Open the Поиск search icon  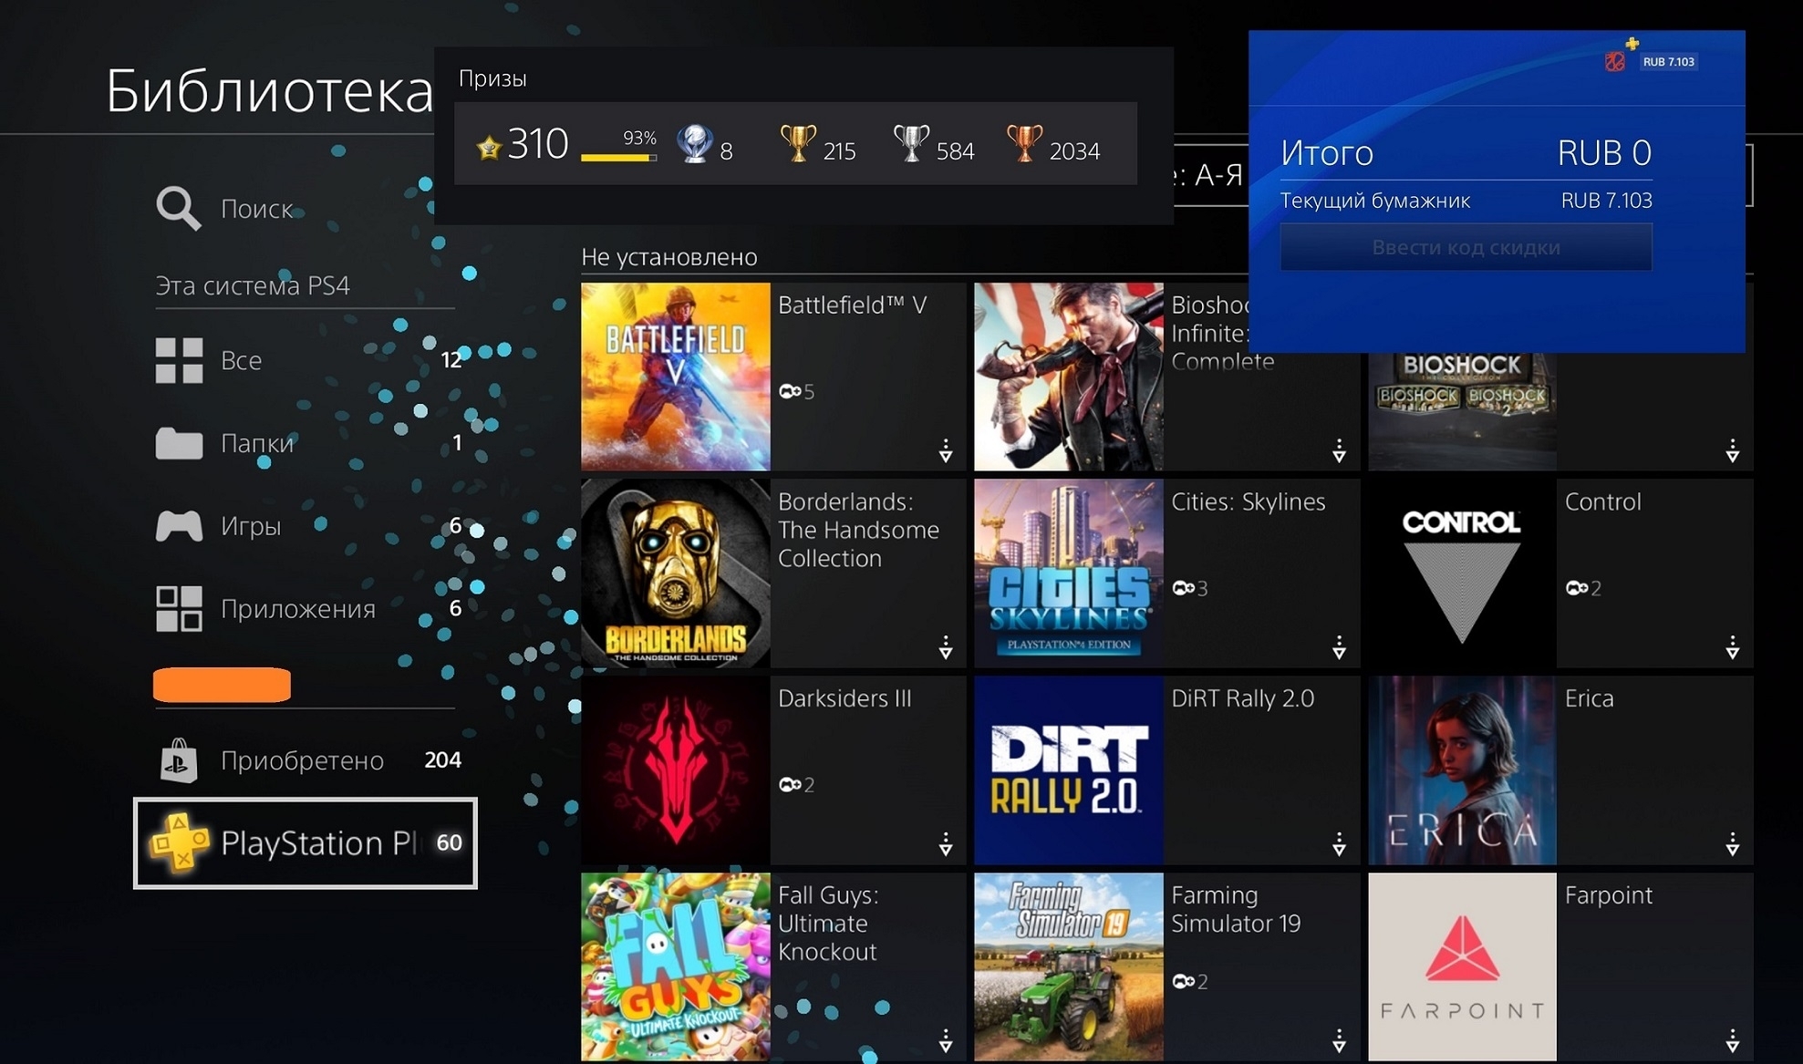(178, 209)
